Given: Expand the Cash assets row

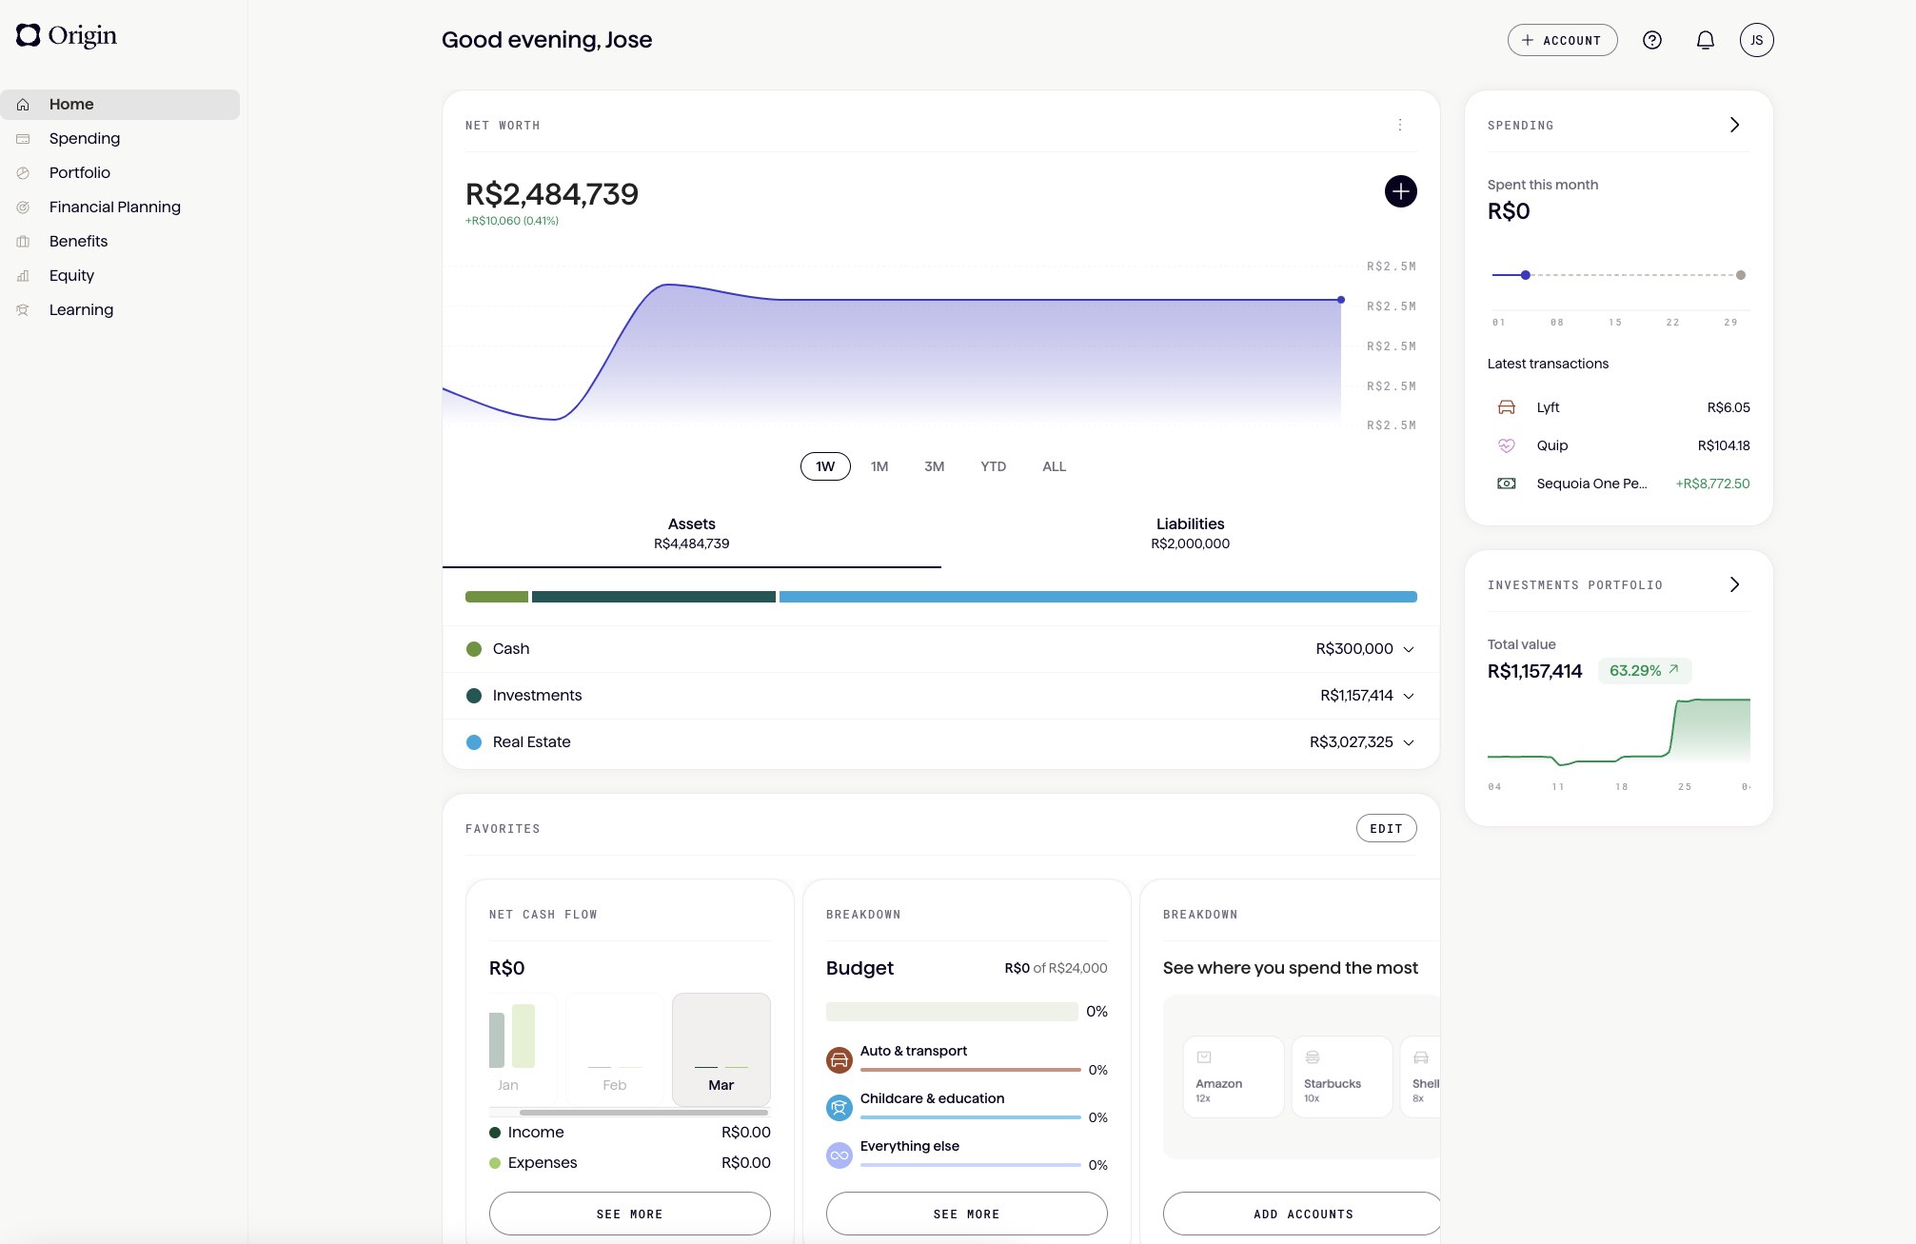Looking at the screenshot, I should [1408, 649].
